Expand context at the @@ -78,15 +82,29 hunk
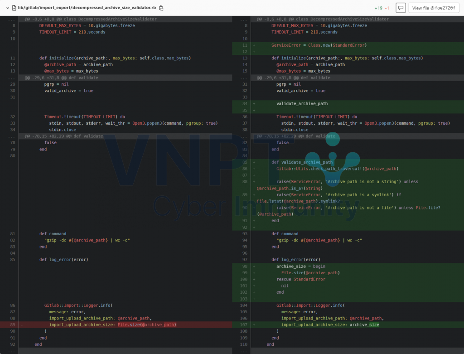This screenshot has height=354, width=464. pos(11,136)
